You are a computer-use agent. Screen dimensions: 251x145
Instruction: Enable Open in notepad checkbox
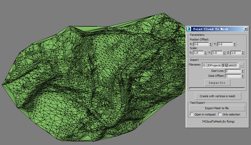point(192,114)
